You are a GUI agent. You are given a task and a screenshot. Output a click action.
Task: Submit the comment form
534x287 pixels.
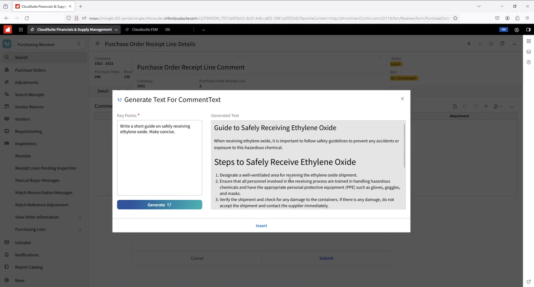pos(326,258)
